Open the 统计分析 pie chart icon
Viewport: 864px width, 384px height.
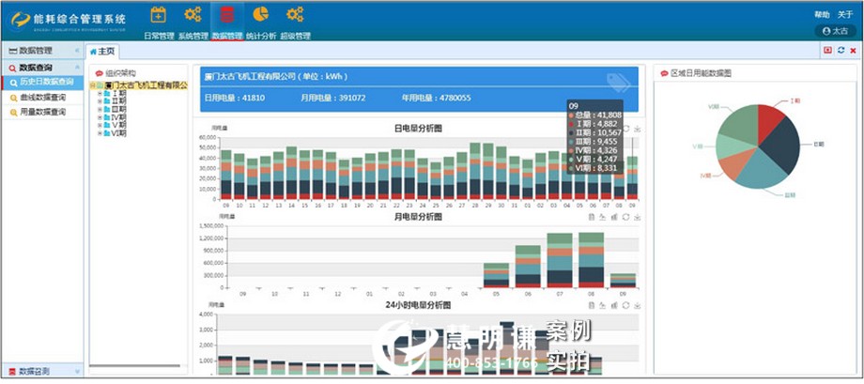(x=260, y=15)
